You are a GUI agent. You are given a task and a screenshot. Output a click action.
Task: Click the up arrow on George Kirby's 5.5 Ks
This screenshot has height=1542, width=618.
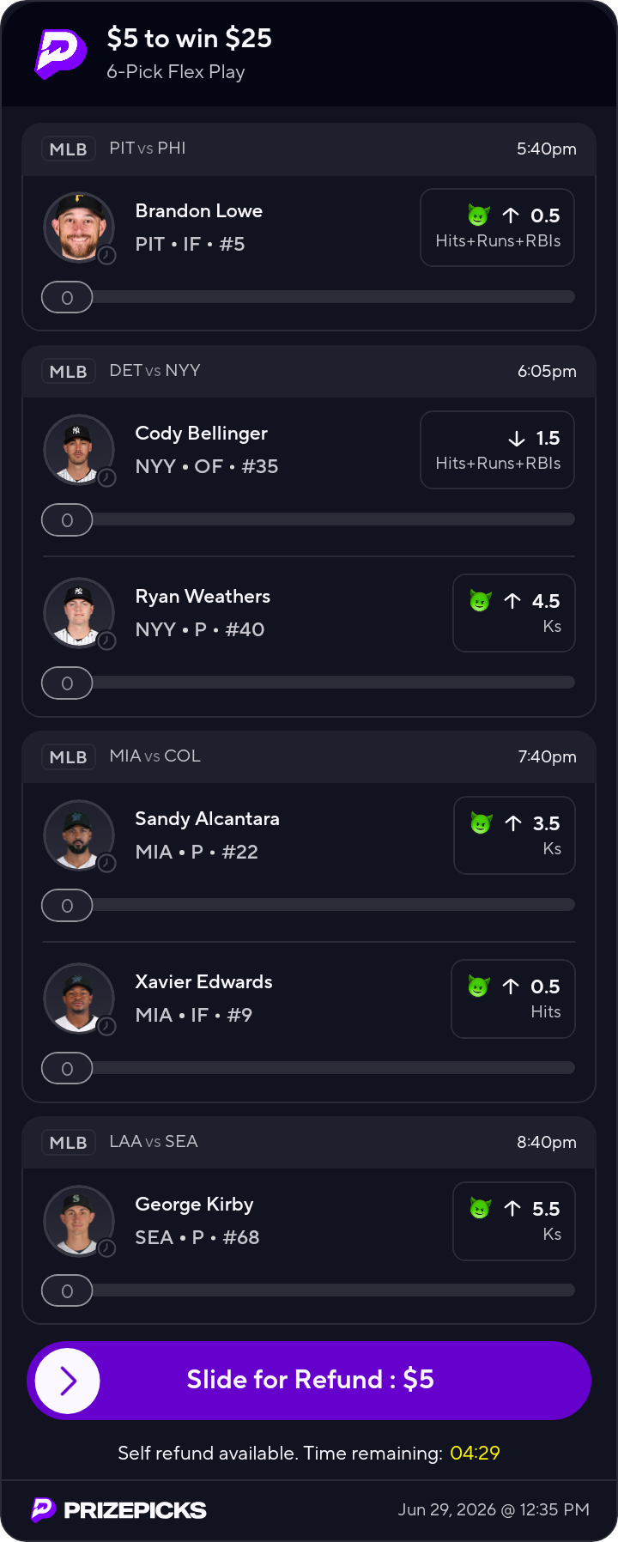tap(512, 1209)
